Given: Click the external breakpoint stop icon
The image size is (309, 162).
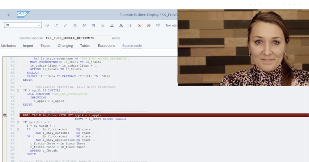Looking at the screenshot, I should pos(149,26).
